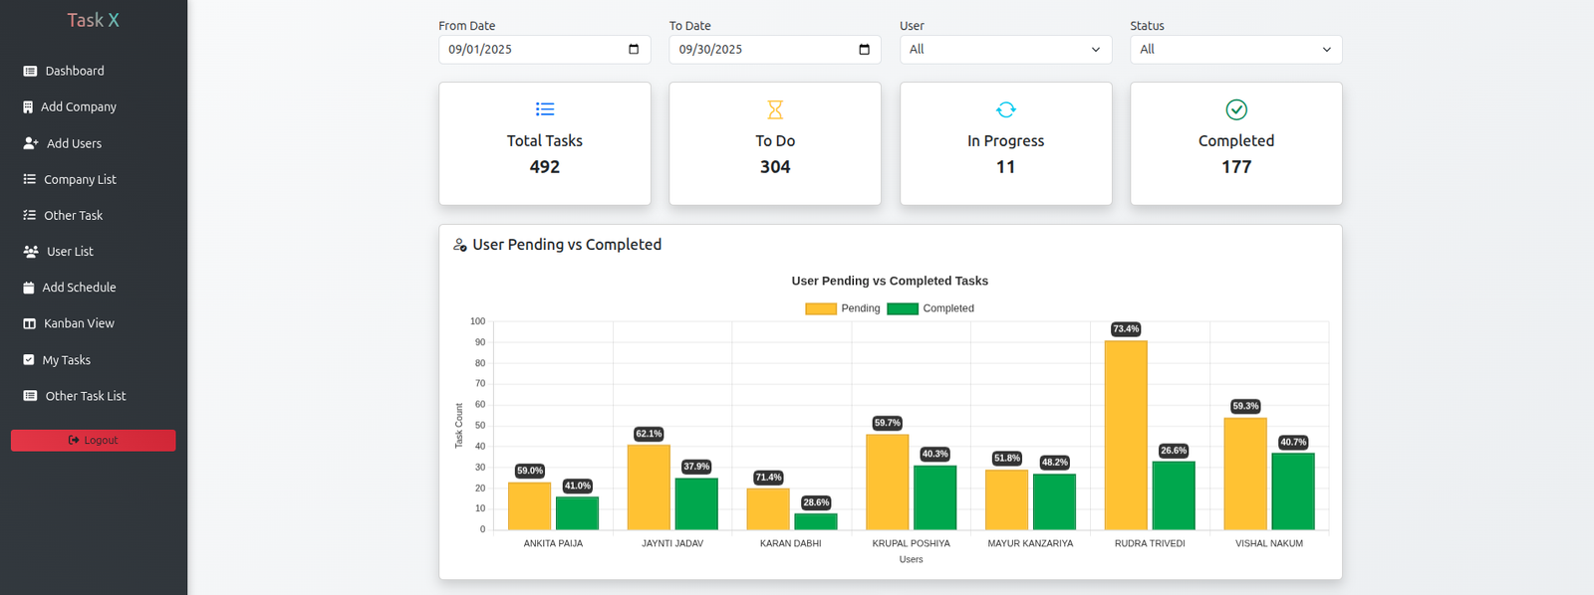Click the Add Schedule calendar icon
Viewport: 1594px width, 595px height.
[x=29, y=288]
